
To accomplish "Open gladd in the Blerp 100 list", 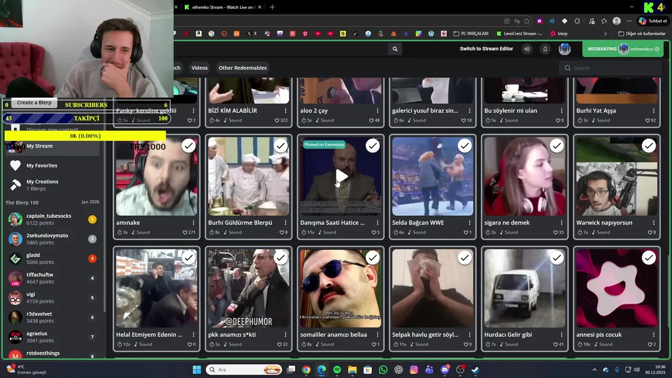I will [x=51, y=258].
